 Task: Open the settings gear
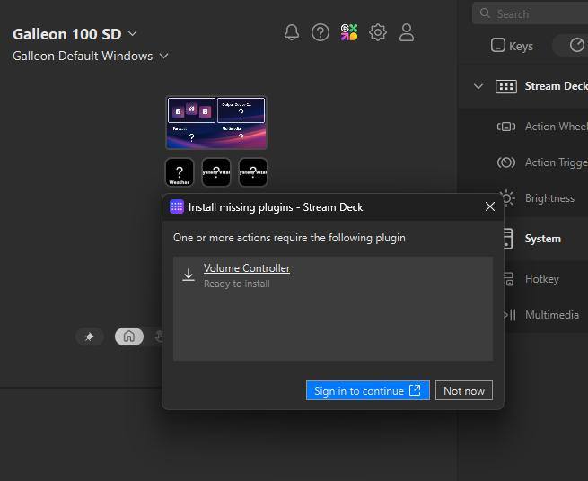(378, 32)
